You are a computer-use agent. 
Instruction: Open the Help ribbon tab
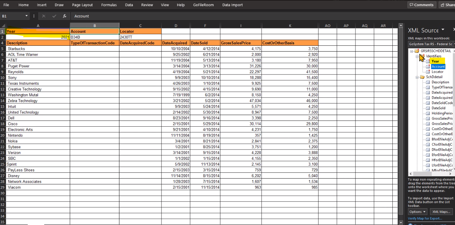coord(181,5)
